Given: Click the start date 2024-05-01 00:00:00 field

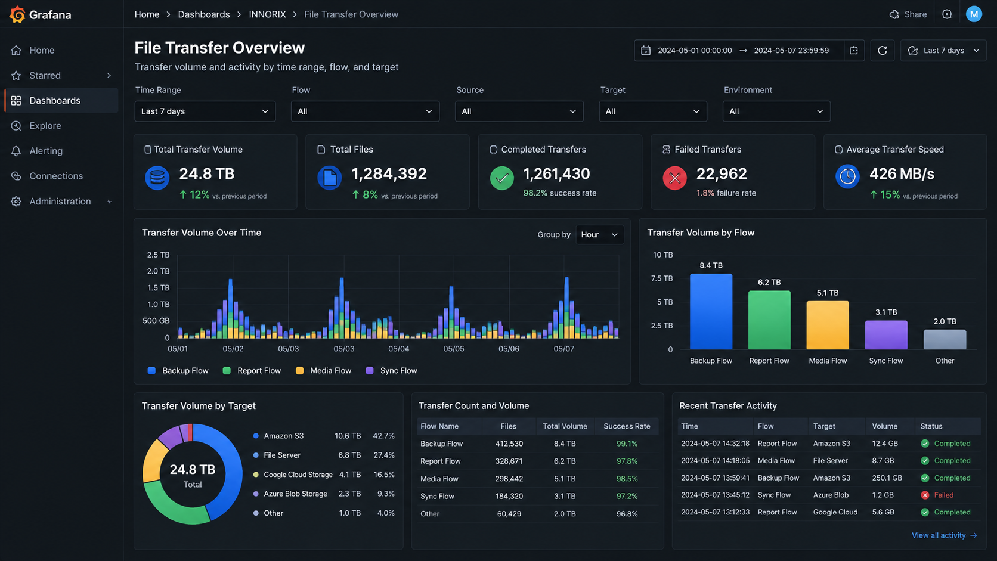Looking at the screenshot, I should coord(695,51).
